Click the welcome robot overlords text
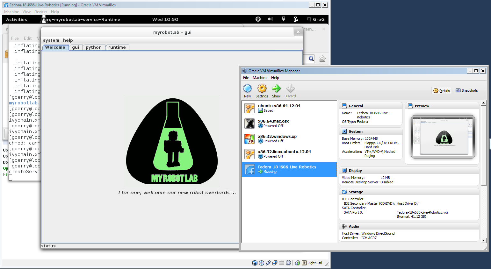The width and height of the screenshot is (491, 269). pos(177,193)
